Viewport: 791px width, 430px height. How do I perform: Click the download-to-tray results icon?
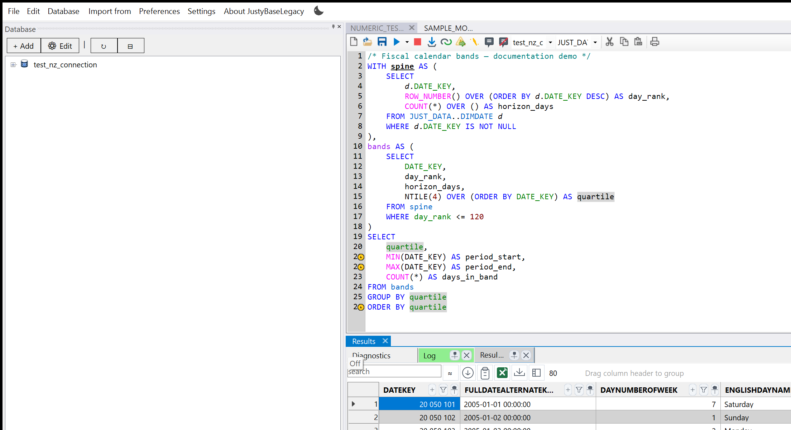click(519, 373)
